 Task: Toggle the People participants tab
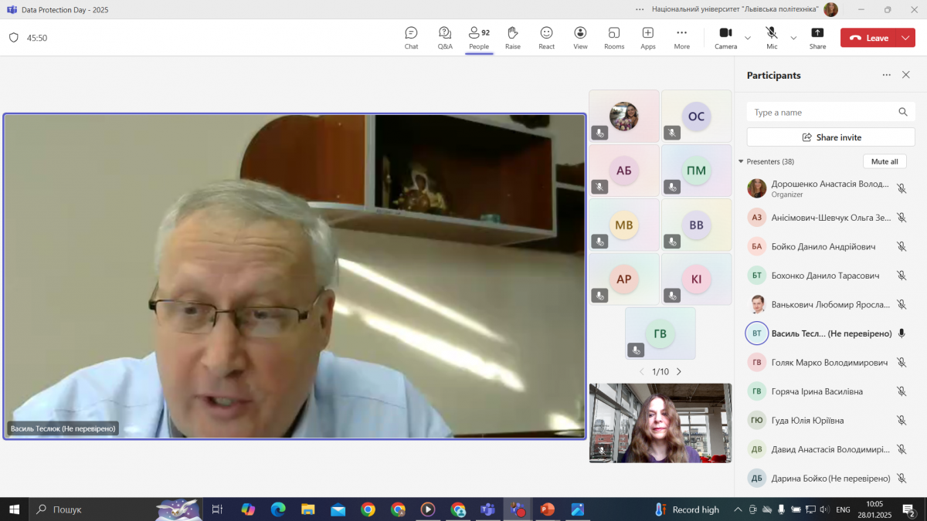[479, 37]
